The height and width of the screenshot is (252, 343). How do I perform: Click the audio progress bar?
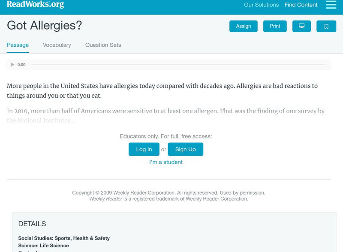point(178,65)
